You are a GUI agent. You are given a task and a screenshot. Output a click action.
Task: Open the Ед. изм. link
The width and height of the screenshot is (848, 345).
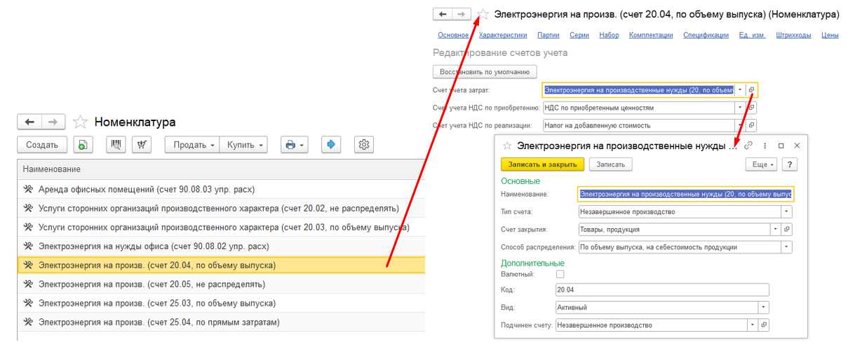click(752, 35)
